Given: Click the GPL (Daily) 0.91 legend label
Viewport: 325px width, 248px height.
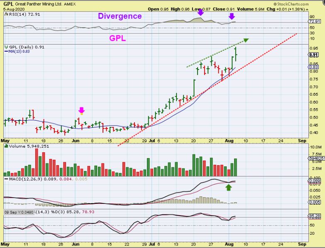Looking at the screenshot, I should pyautogui.click(x=27, y=47).
